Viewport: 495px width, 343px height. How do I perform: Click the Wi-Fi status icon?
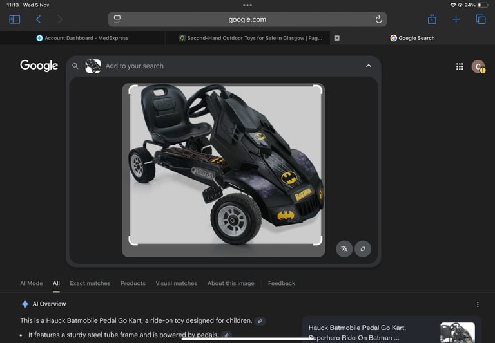[x=452, y=5]
